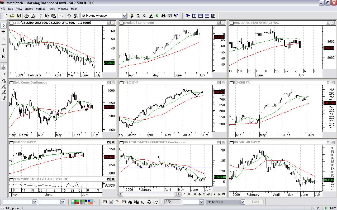Click the New document icon in toolbar
The image size is (337, 210).
pyautogui.click(x=6, y=16)
